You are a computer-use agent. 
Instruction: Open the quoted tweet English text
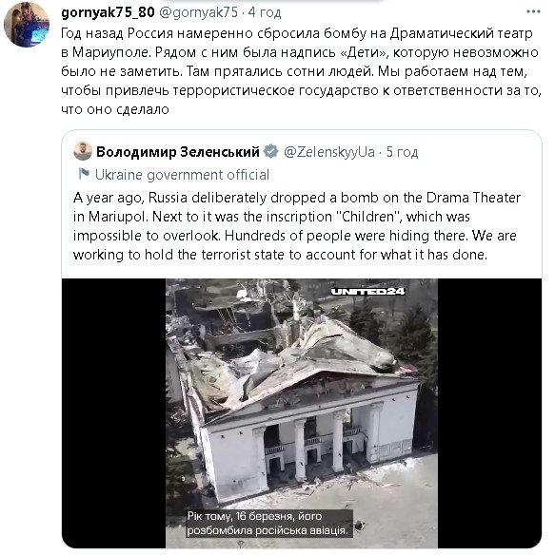coord(297,226)
